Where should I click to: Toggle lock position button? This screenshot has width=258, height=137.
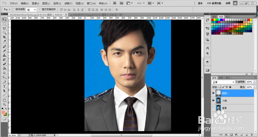tap(227, 87)
